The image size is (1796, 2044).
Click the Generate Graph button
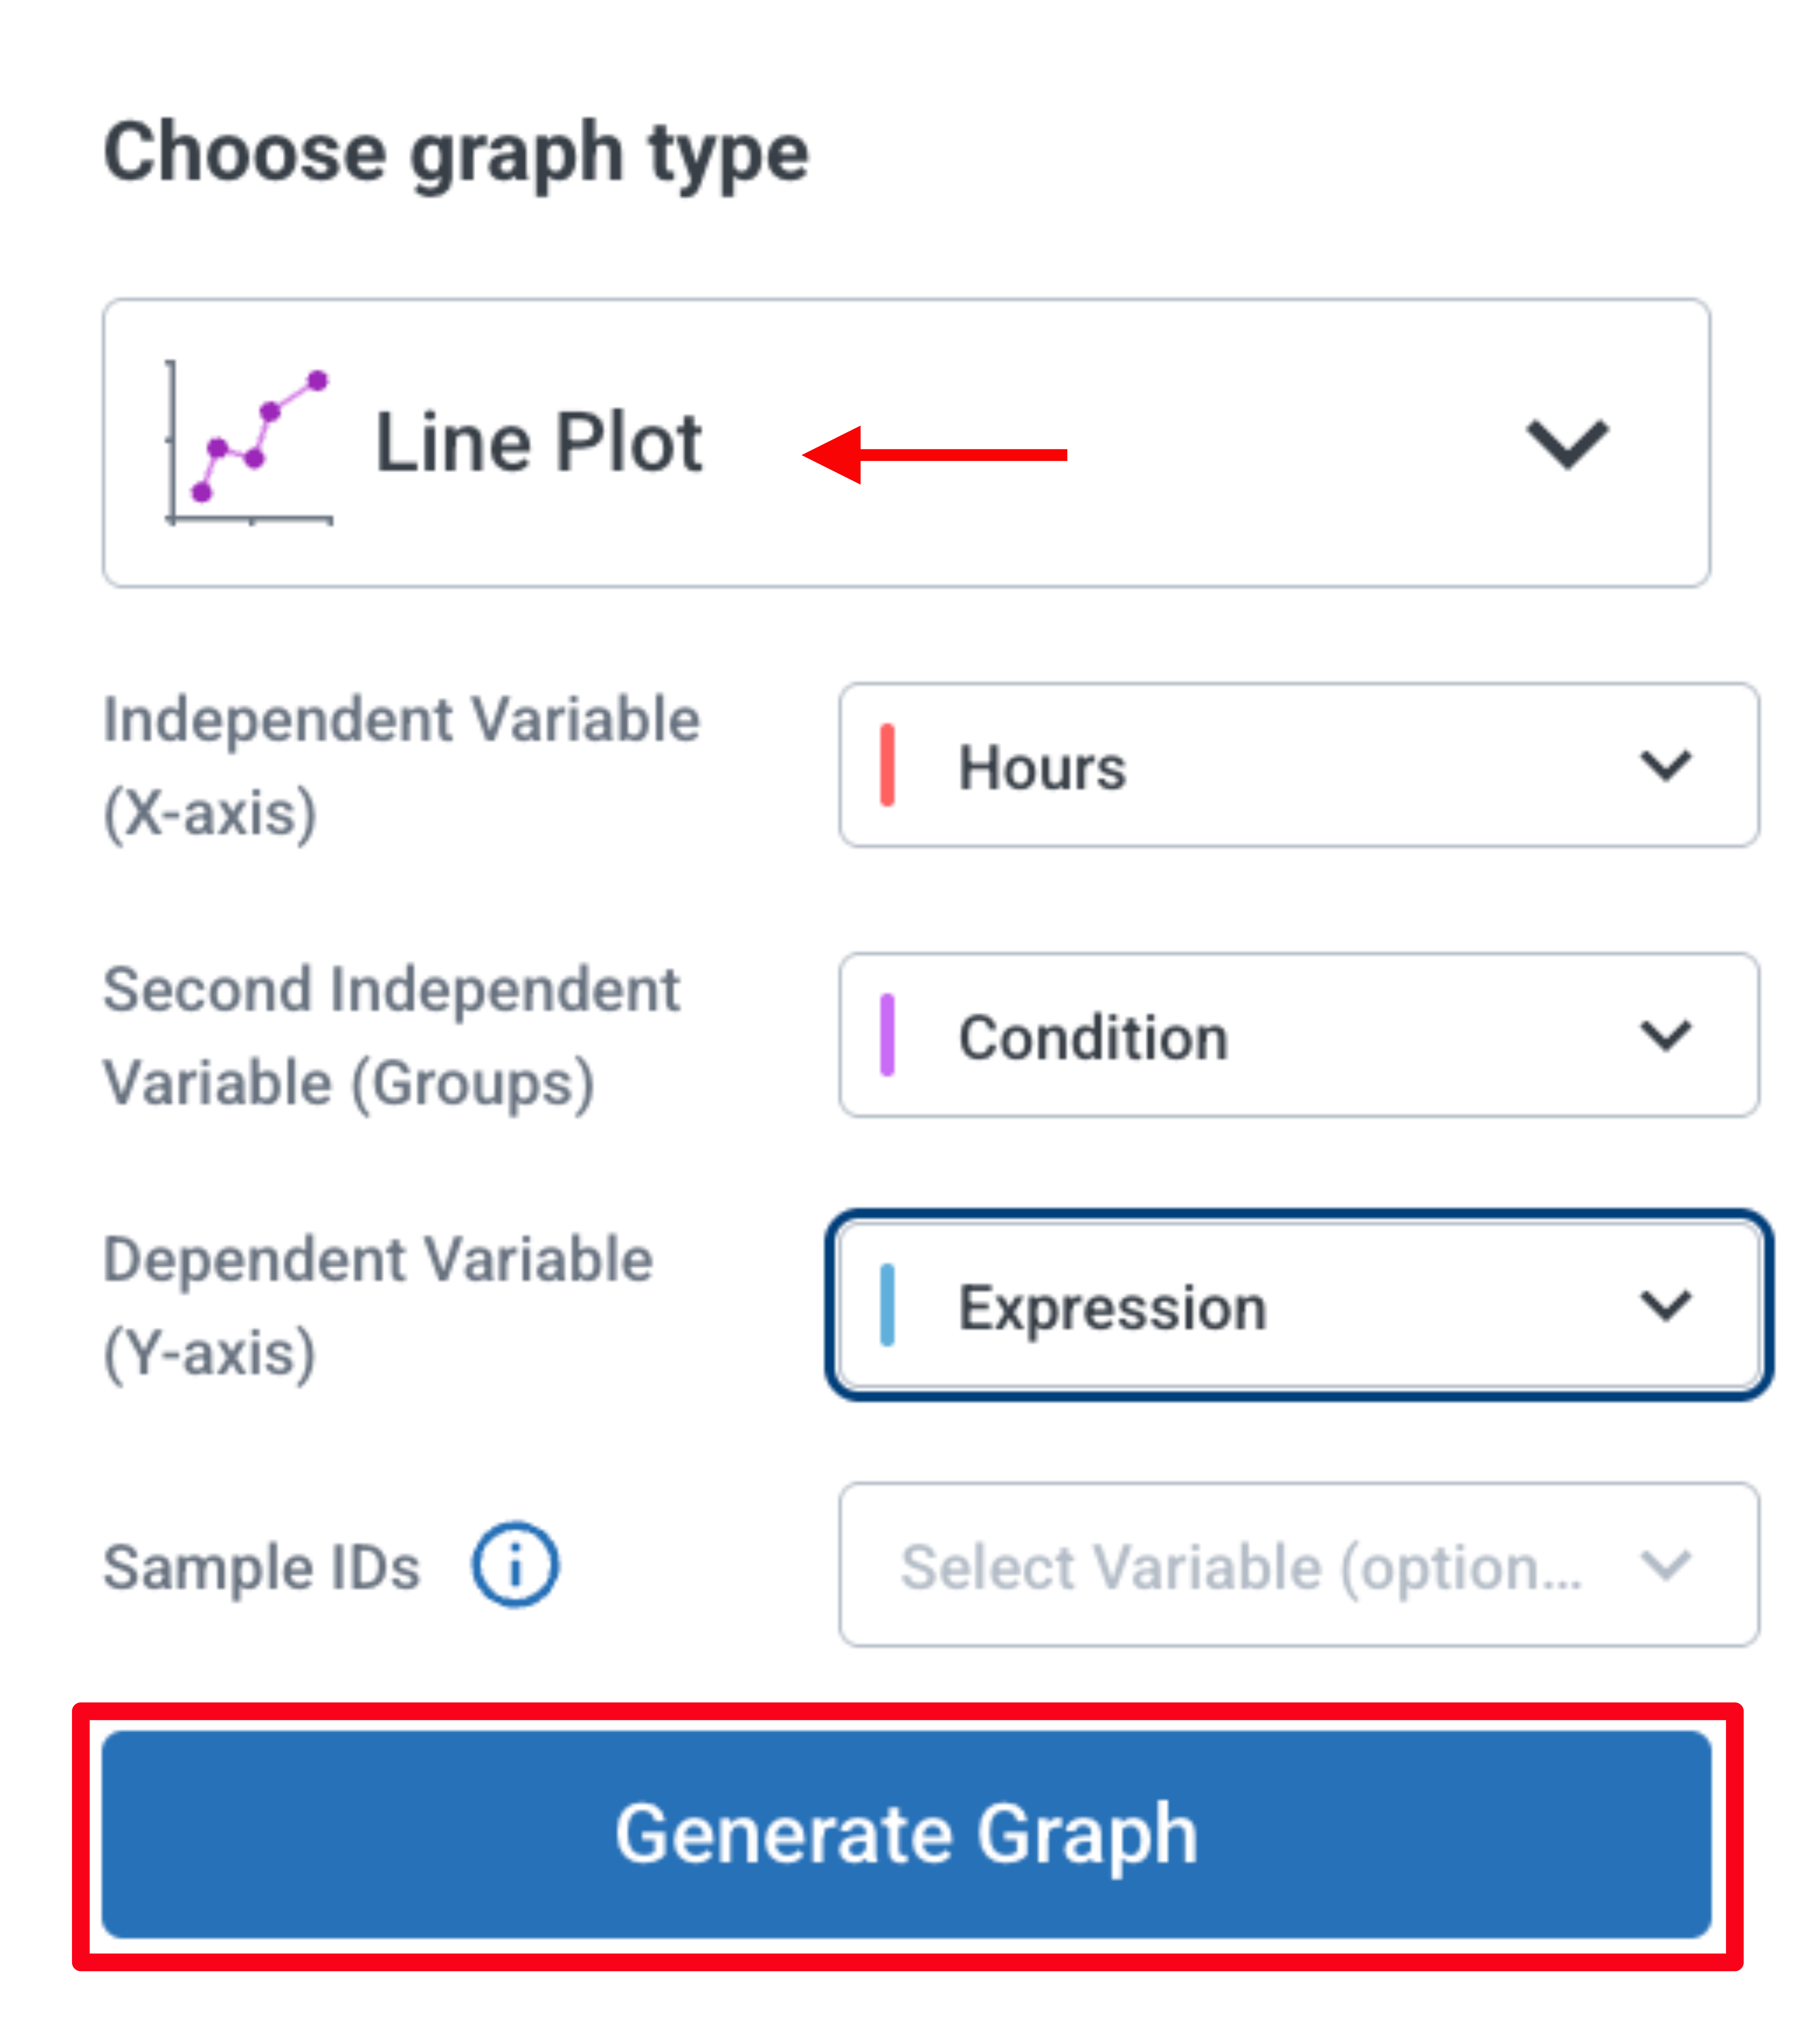(906, 1835)
